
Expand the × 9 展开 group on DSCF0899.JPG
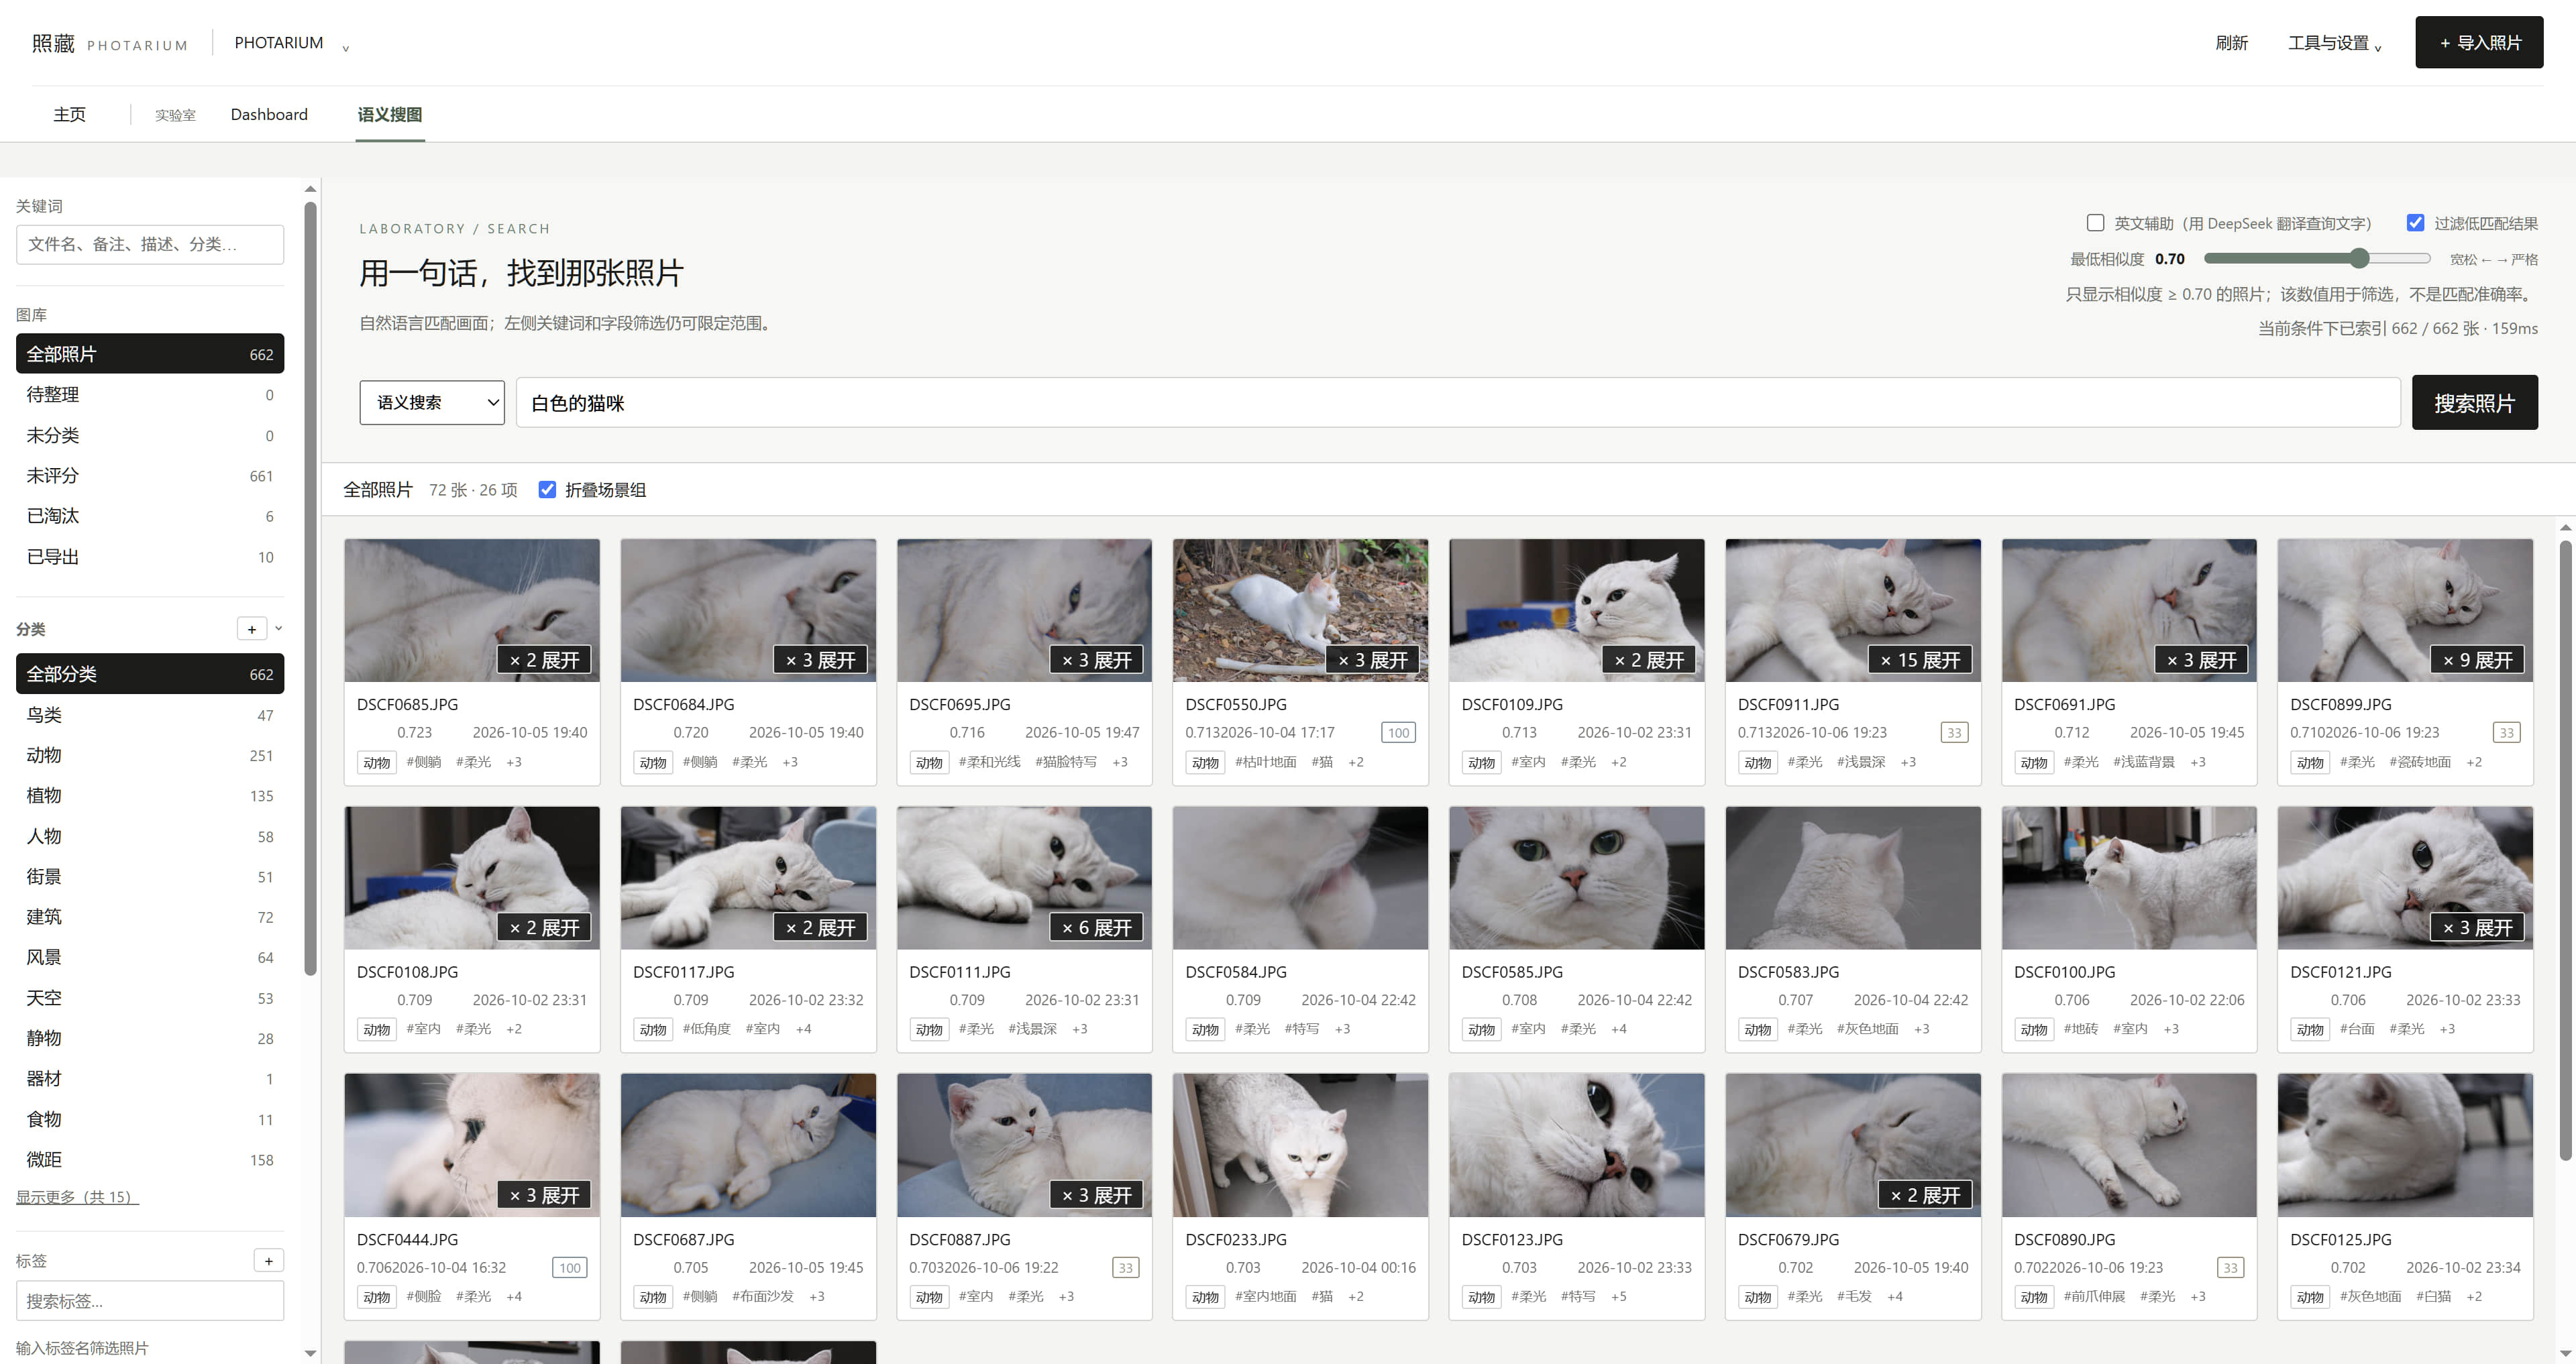(2477, 661)
